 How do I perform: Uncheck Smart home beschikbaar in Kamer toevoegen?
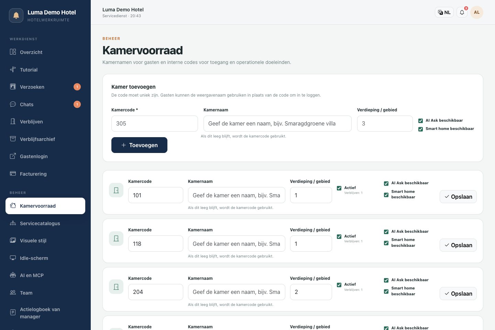pyautogui.click(x=420, y=129)
